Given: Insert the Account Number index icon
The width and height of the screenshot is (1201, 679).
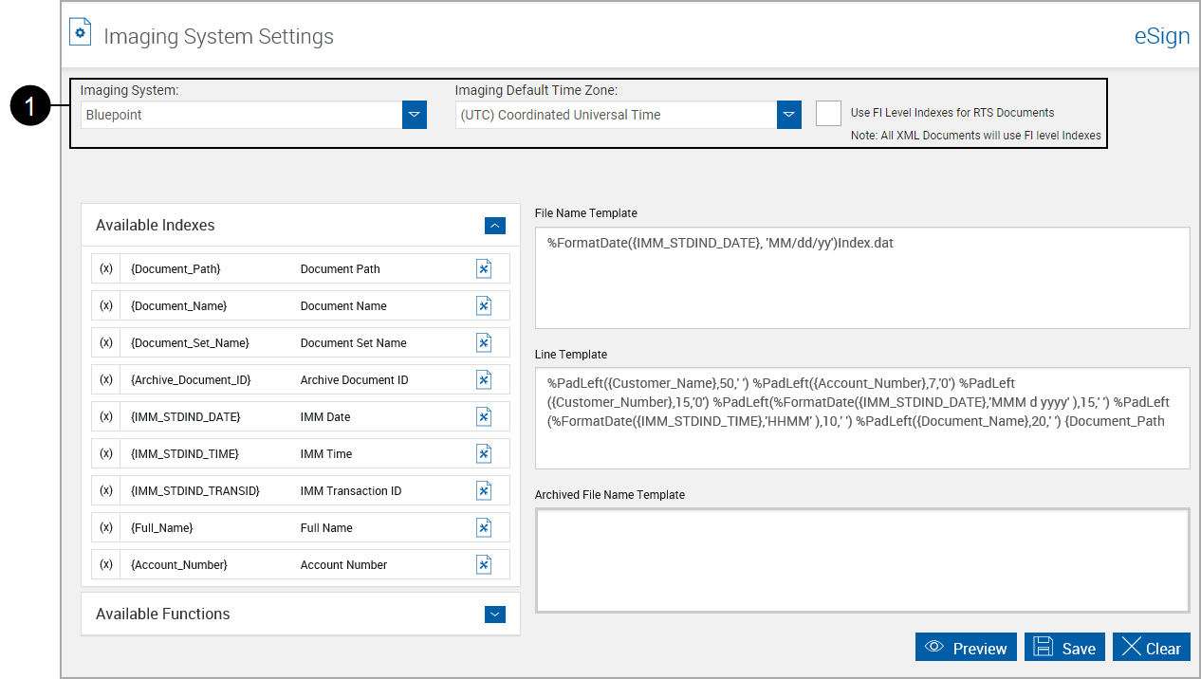Looking at the screenshot, I should (484, 564).
